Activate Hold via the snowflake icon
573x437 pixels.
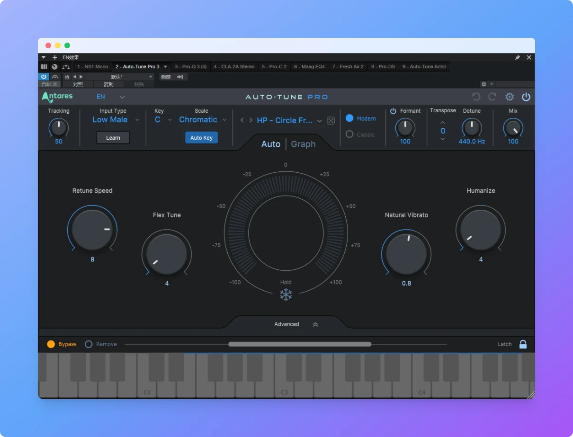286,294
